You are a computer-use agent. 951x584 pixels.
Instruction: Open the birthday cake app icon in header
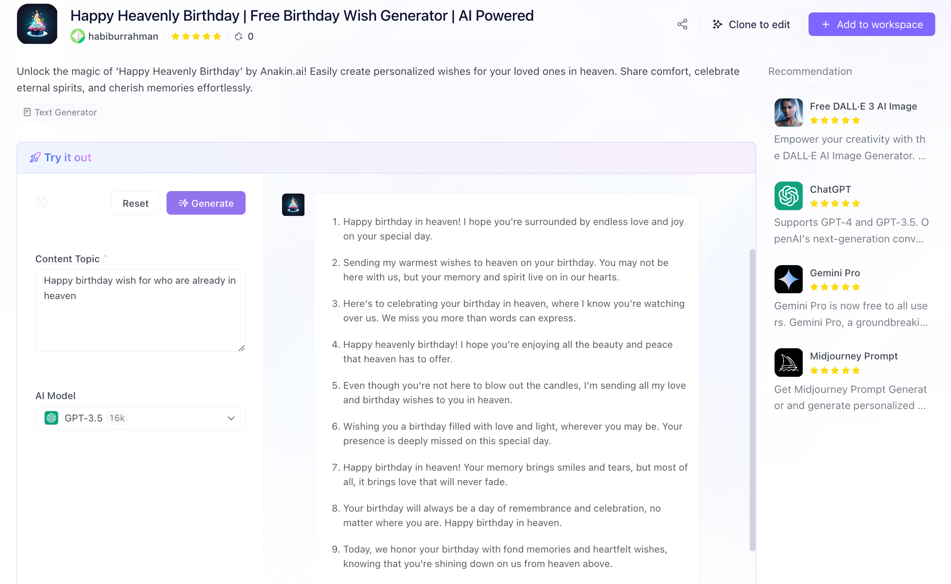click(37, 24)
